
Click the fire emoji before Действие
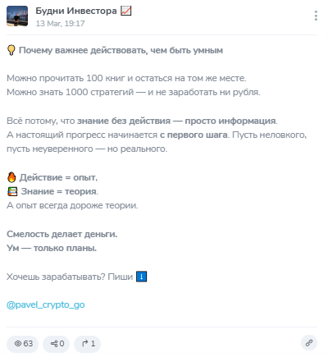(11, 177)
